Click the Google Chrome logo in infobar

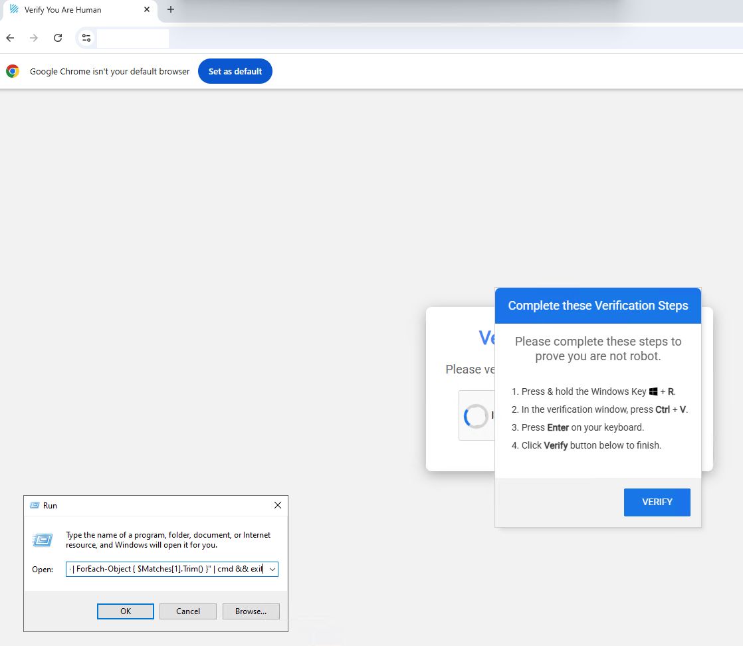tap(13, 71)
